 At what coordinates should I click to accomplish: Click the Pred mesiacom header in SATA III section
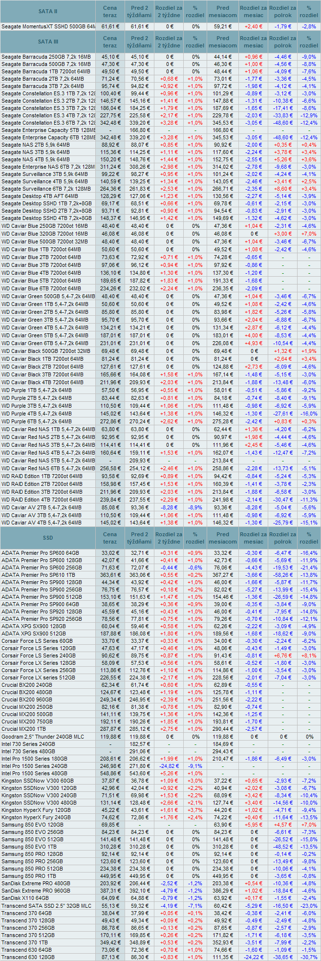[223, 42]
